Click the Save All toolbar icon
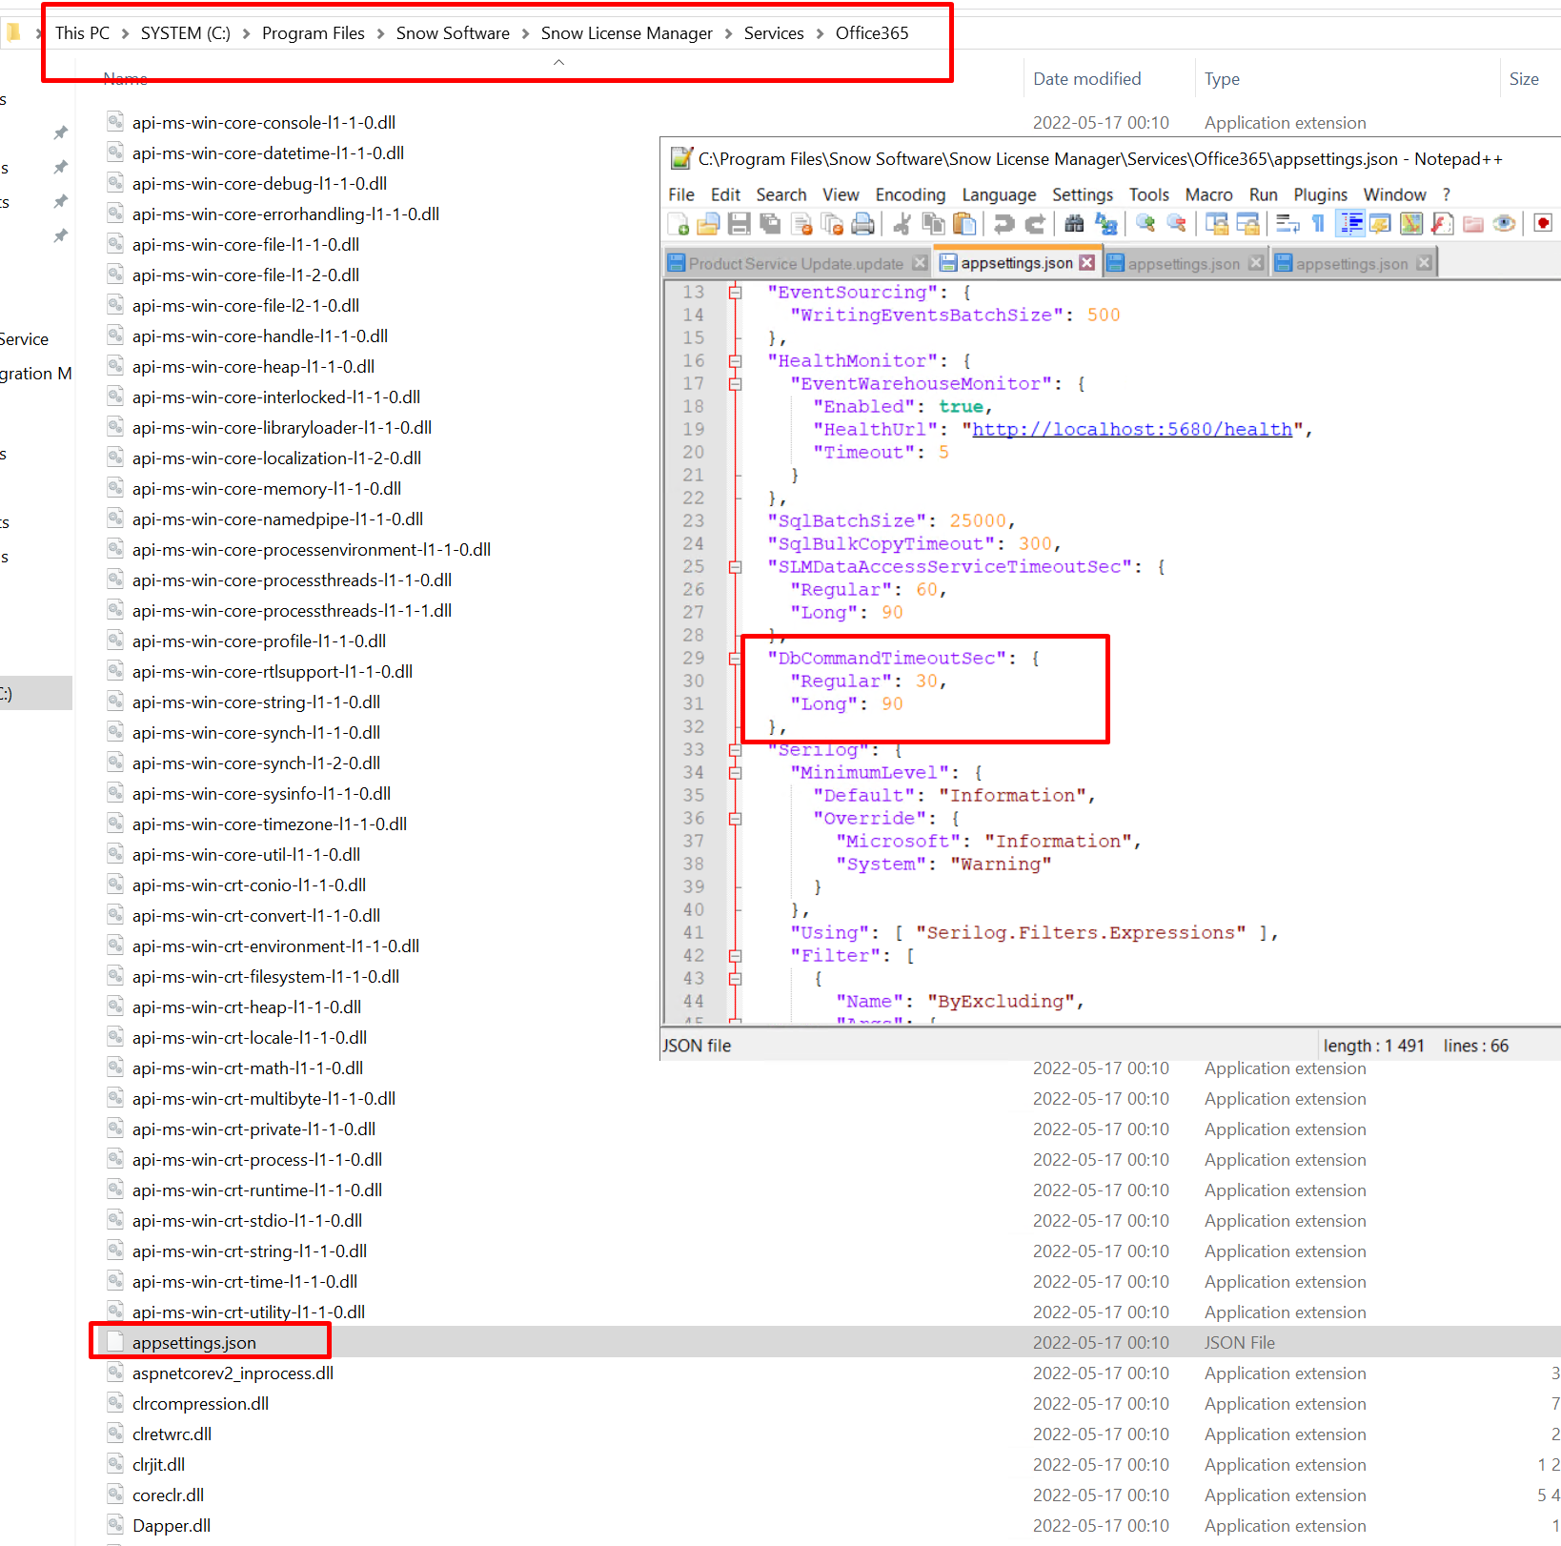The width and height of the screenshot is (1561, 1546). (770, 224)
